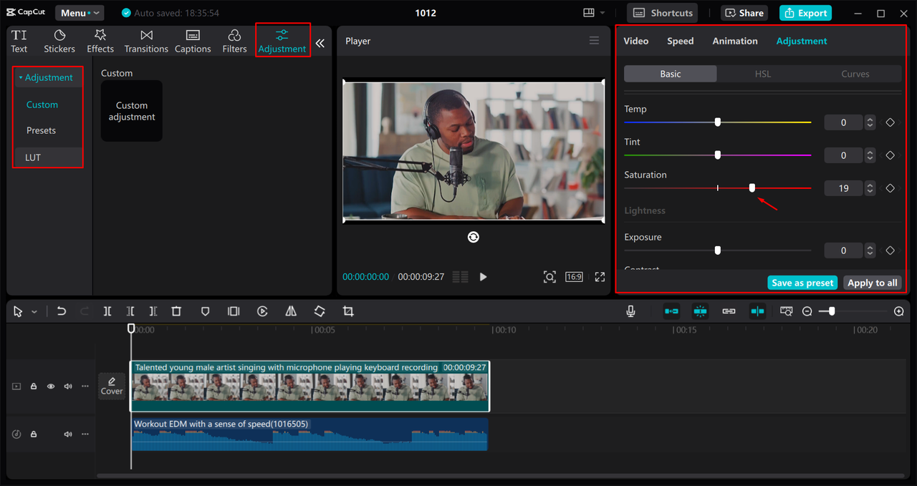
Task: Click the delete-right trim tool
Action: point(153,311)
